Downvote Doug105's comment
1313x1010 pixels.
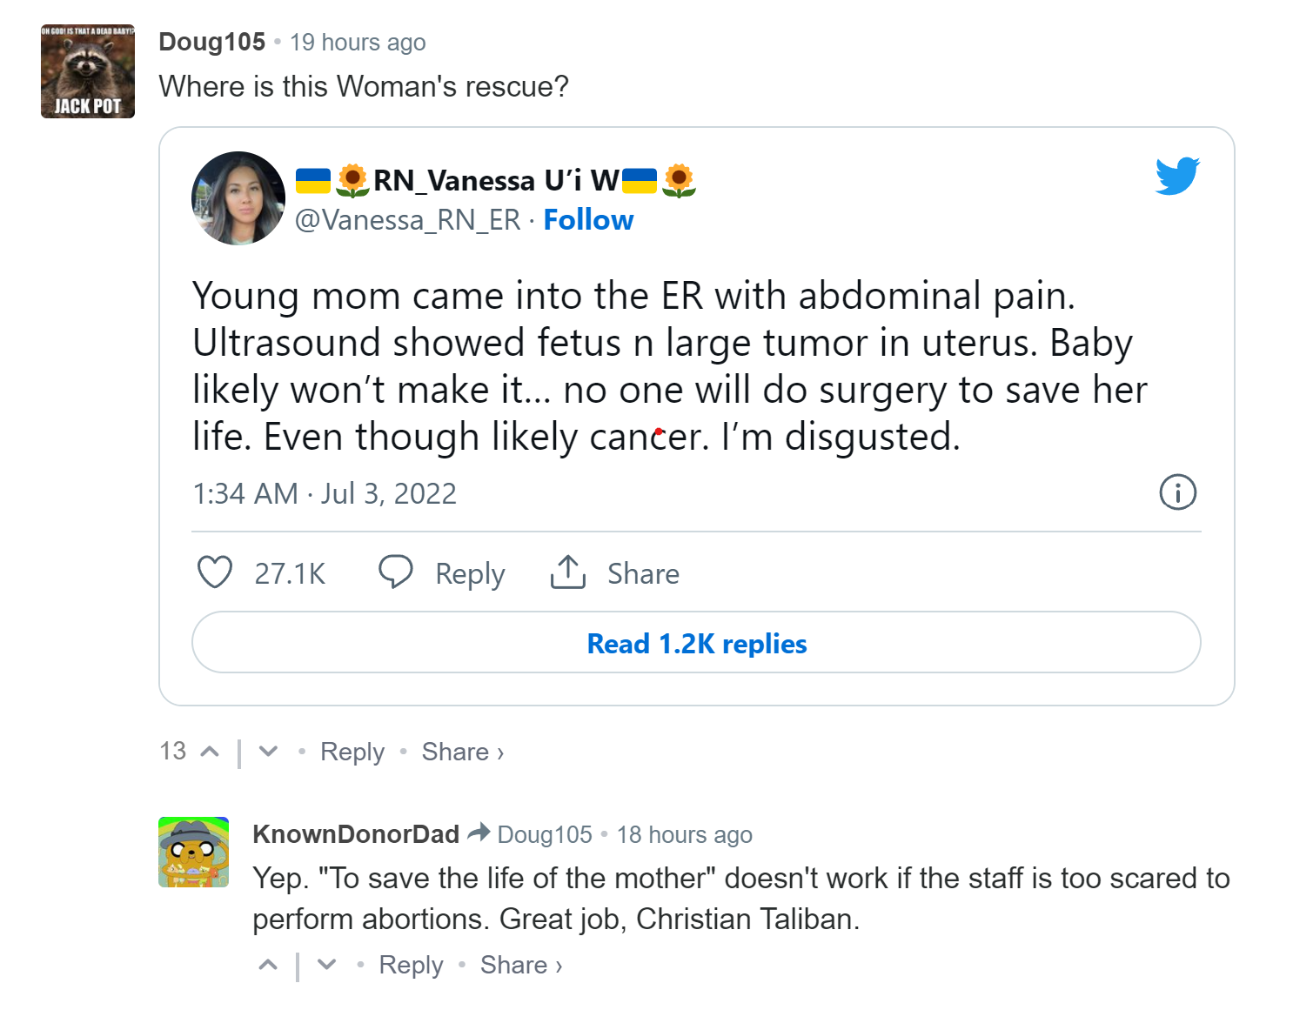coord(268,752)
